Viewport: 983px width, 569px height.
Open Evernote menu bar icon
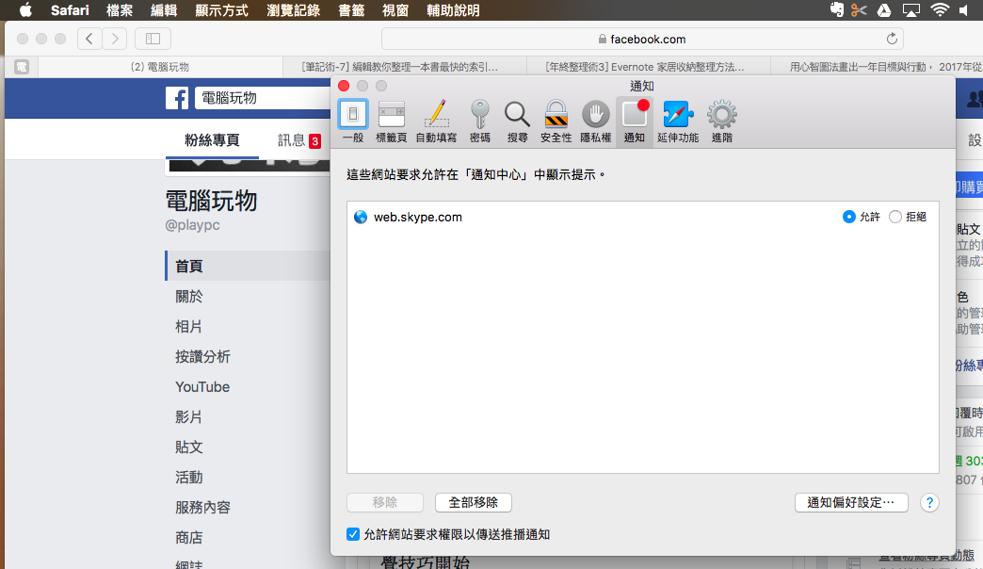837,10
